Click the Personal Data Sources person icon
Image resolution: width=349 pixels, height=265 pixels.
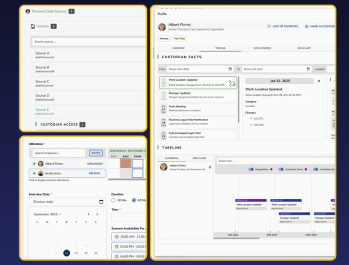click(28, 11)
